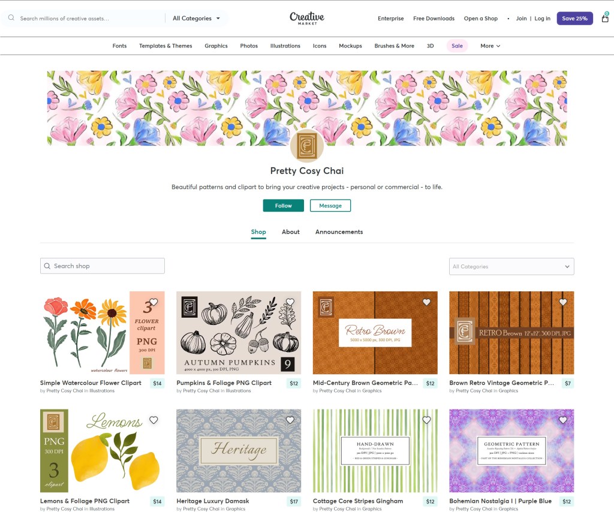The image size is (614, 512).
Task: Open the shop All Categories filter dropdown
Action: 511,266
